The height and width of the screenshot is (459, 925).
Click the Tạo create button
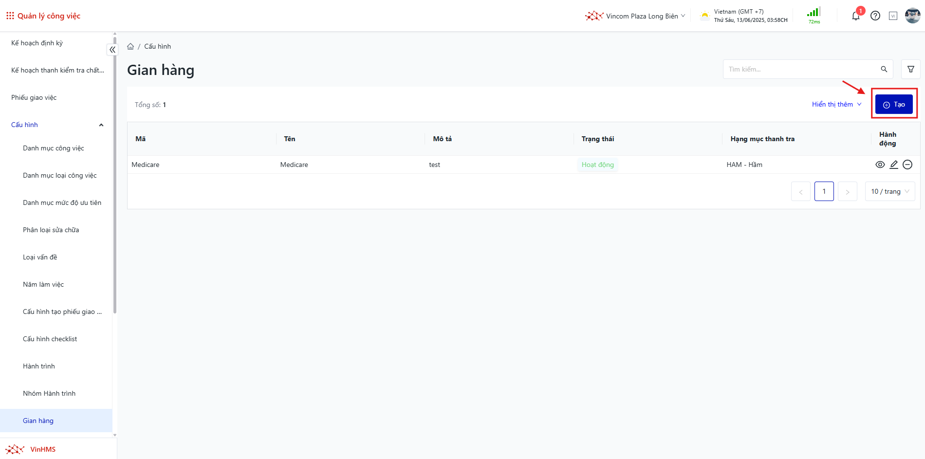[894, 105]
